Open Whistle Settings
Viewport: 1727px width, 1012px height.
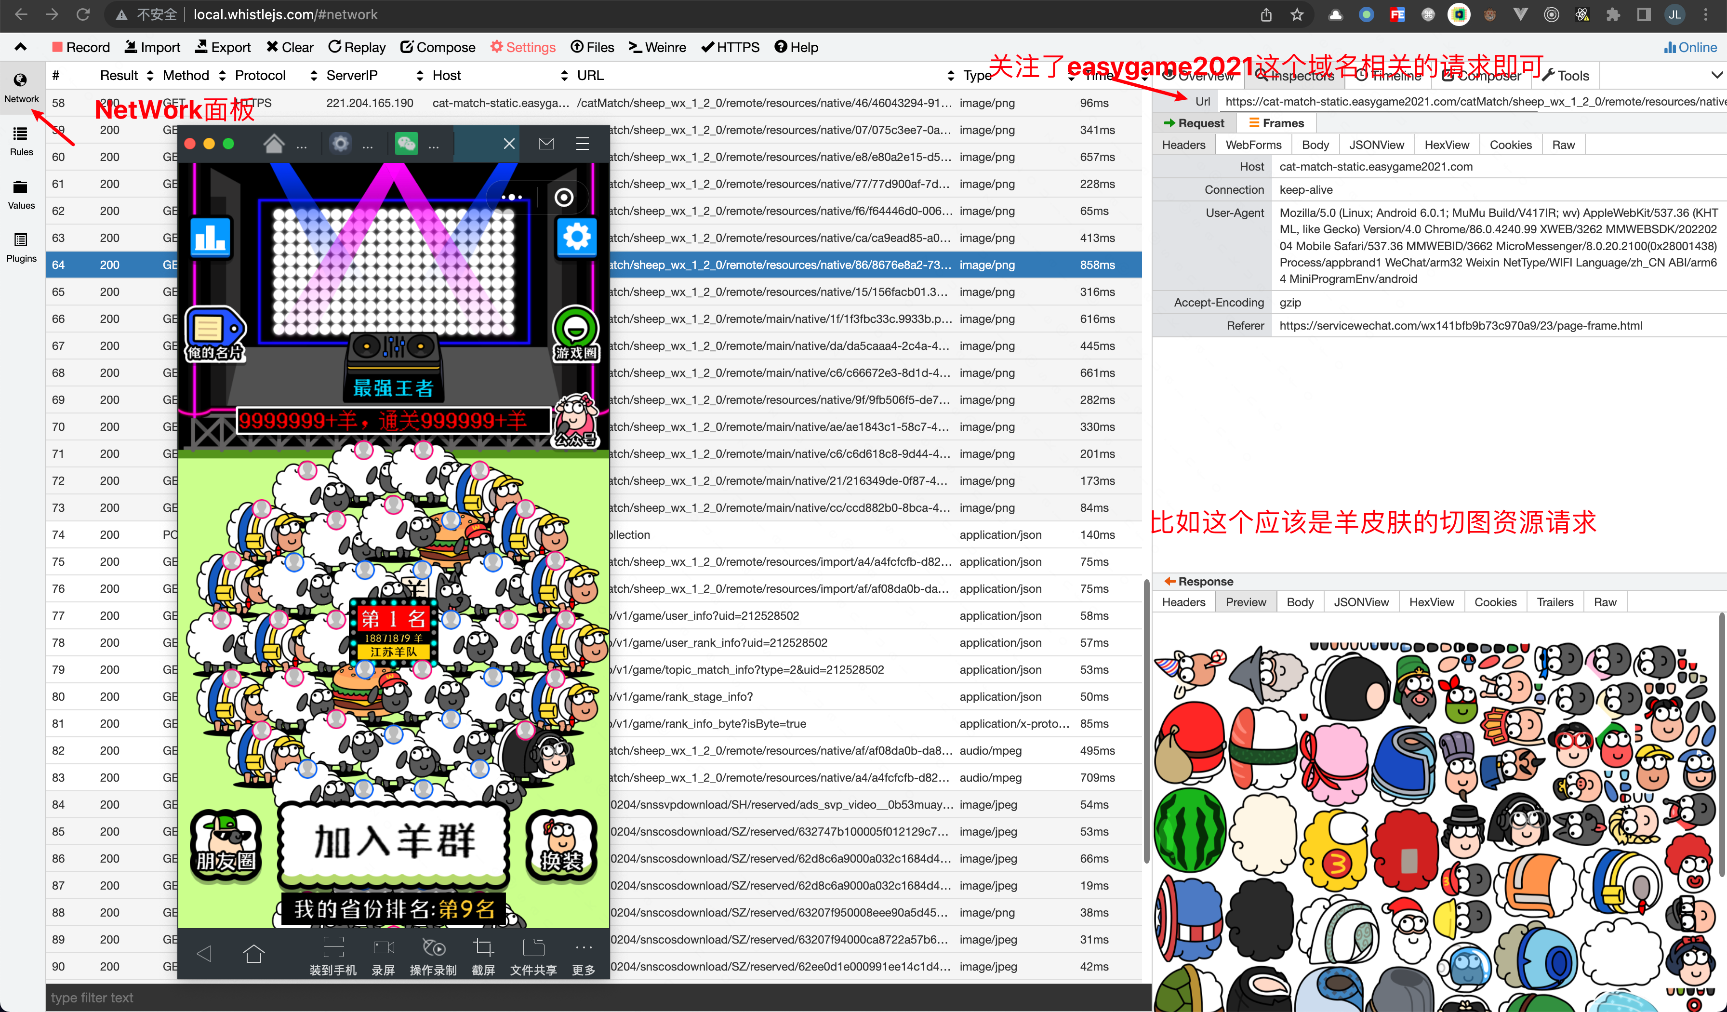point(523,47)
